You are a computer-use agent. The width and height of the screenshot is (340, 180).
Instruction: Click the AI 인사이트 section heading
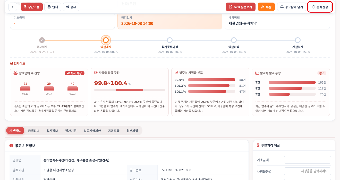pyautogui.click(x=18, y=63)
